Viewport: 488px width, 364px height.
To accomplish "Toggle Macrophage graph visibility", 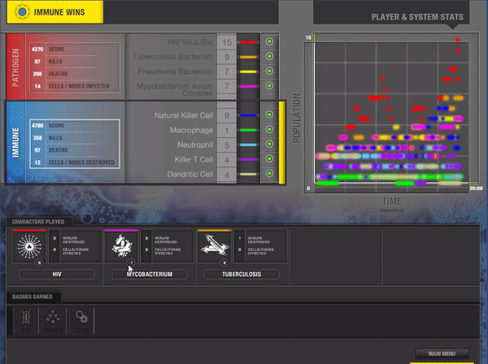I will 269,129.
